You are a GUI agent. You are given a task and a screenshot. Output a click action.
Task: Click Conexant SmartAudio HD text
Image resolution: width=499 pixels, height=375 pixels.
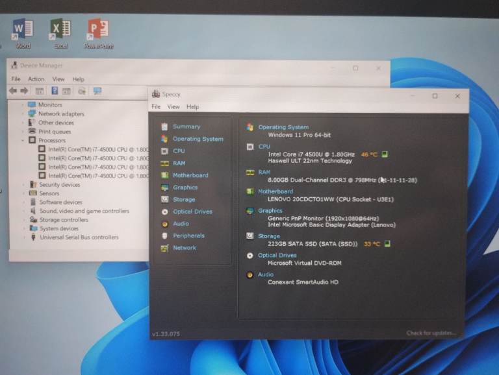303,282
